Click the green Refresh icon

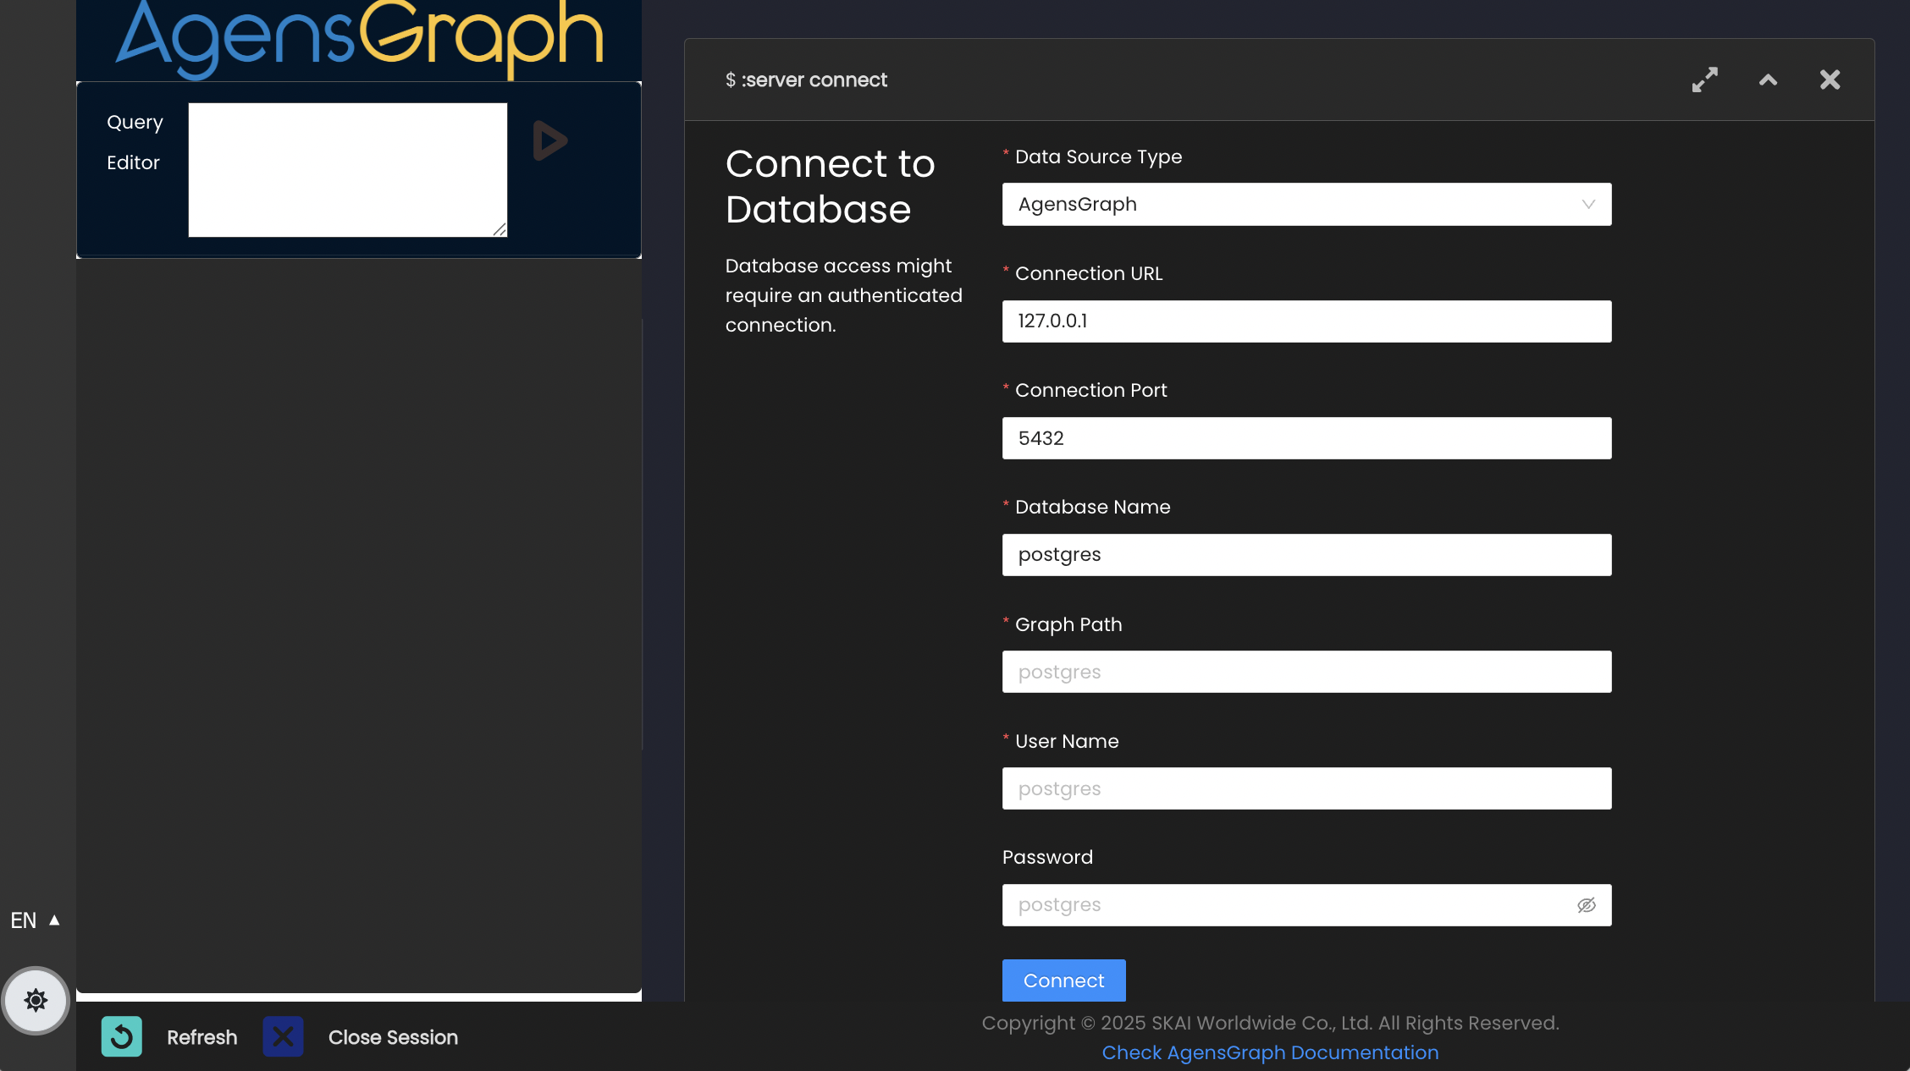point(122,1036)
